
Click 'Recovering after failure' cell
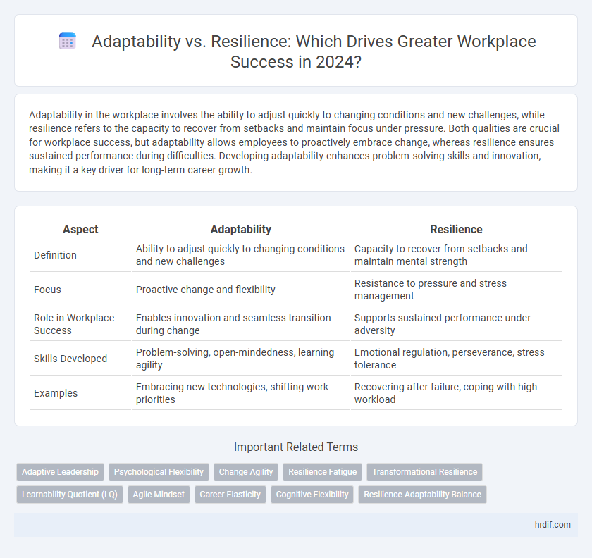point(456,393)
